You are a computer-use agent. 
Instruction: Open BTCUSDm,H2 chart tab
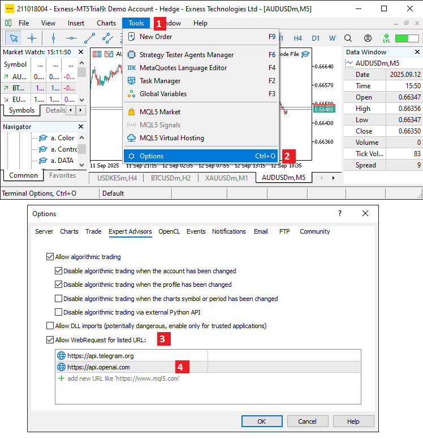click(x=171, y=178)
